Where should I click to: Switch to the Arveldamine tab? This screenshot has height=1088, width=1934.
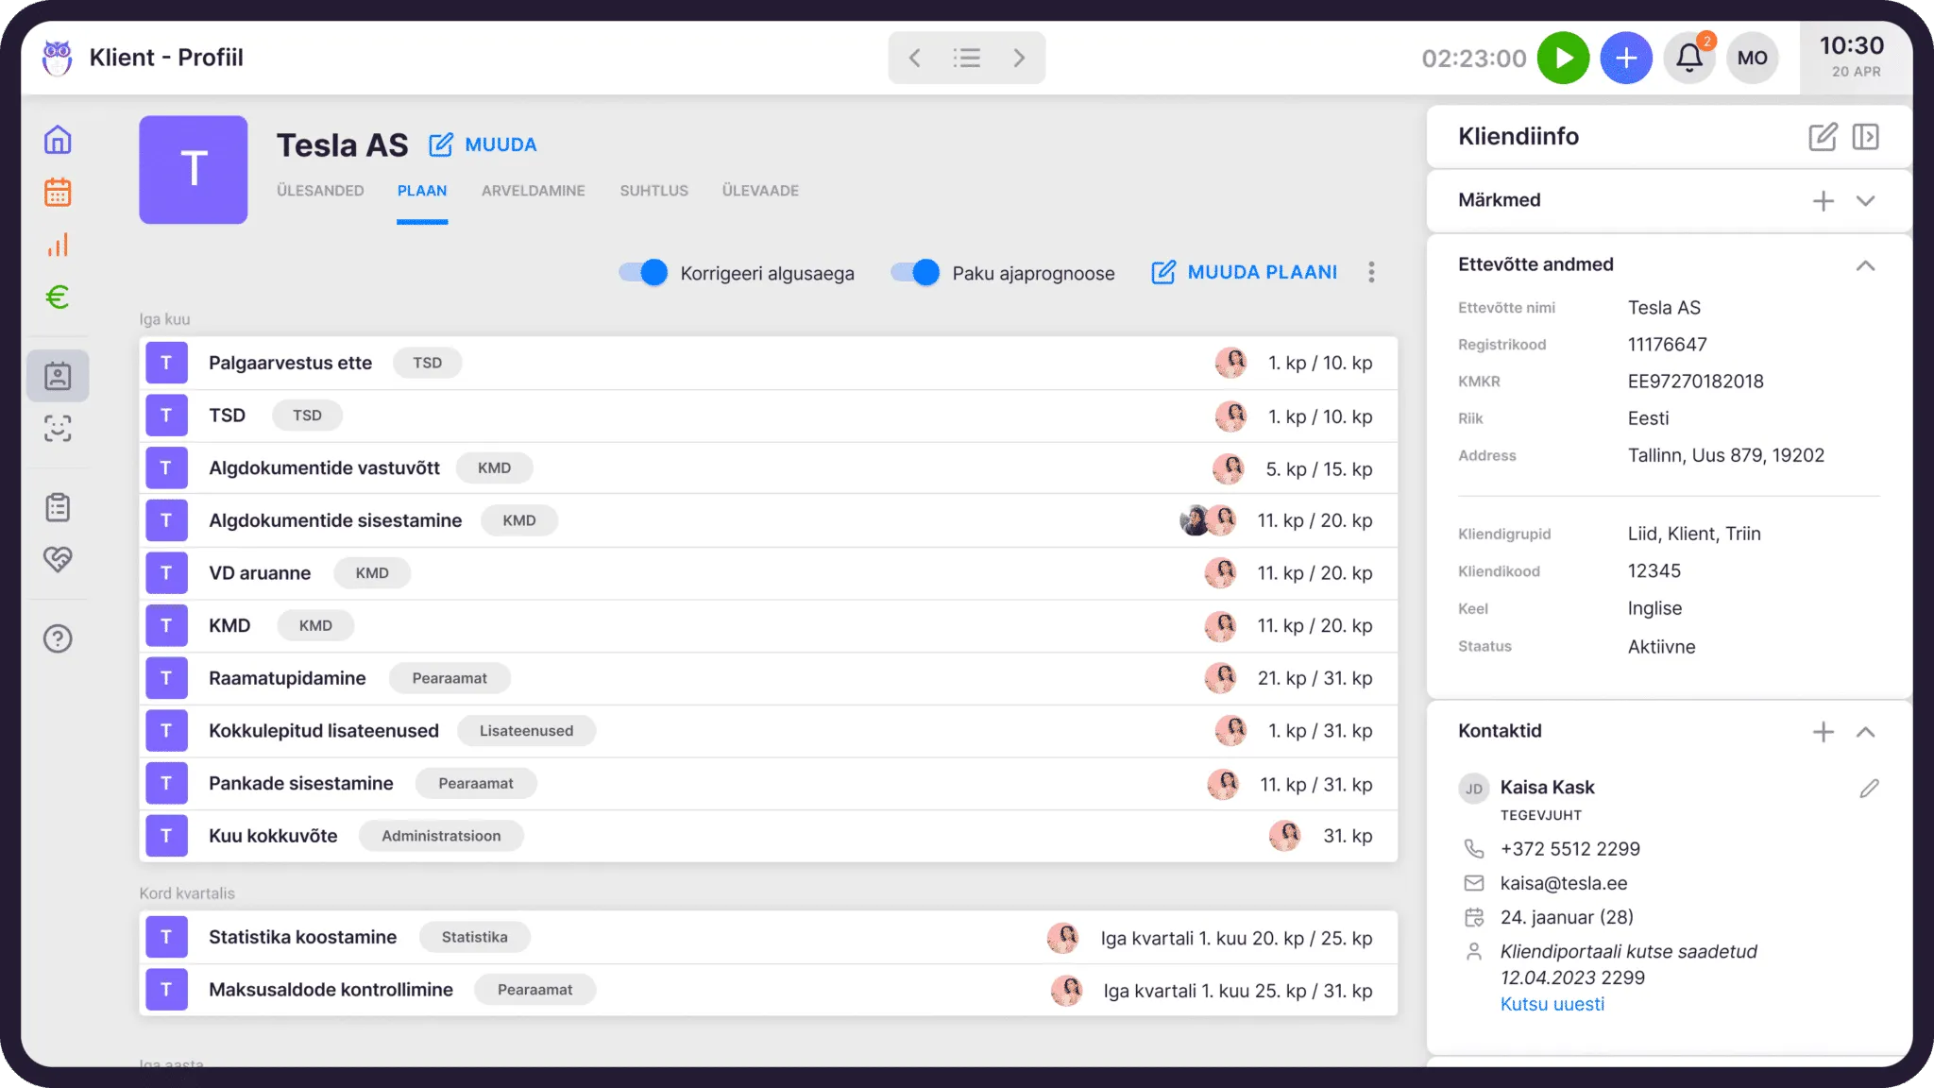point(534,191)
